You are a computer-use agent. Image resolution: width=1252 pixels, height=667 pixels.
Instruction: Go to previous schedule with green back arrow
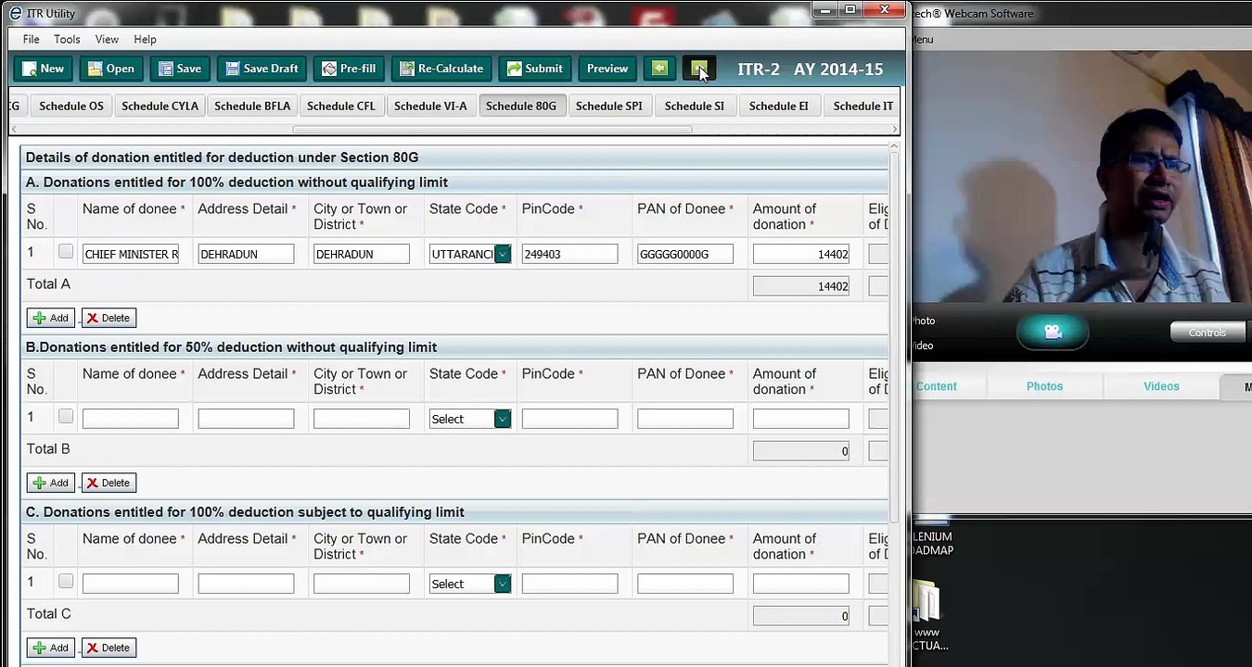coord(659,69)
